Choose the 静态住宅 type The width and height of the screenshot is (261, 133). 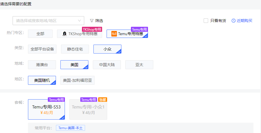[x=75, y=49]
